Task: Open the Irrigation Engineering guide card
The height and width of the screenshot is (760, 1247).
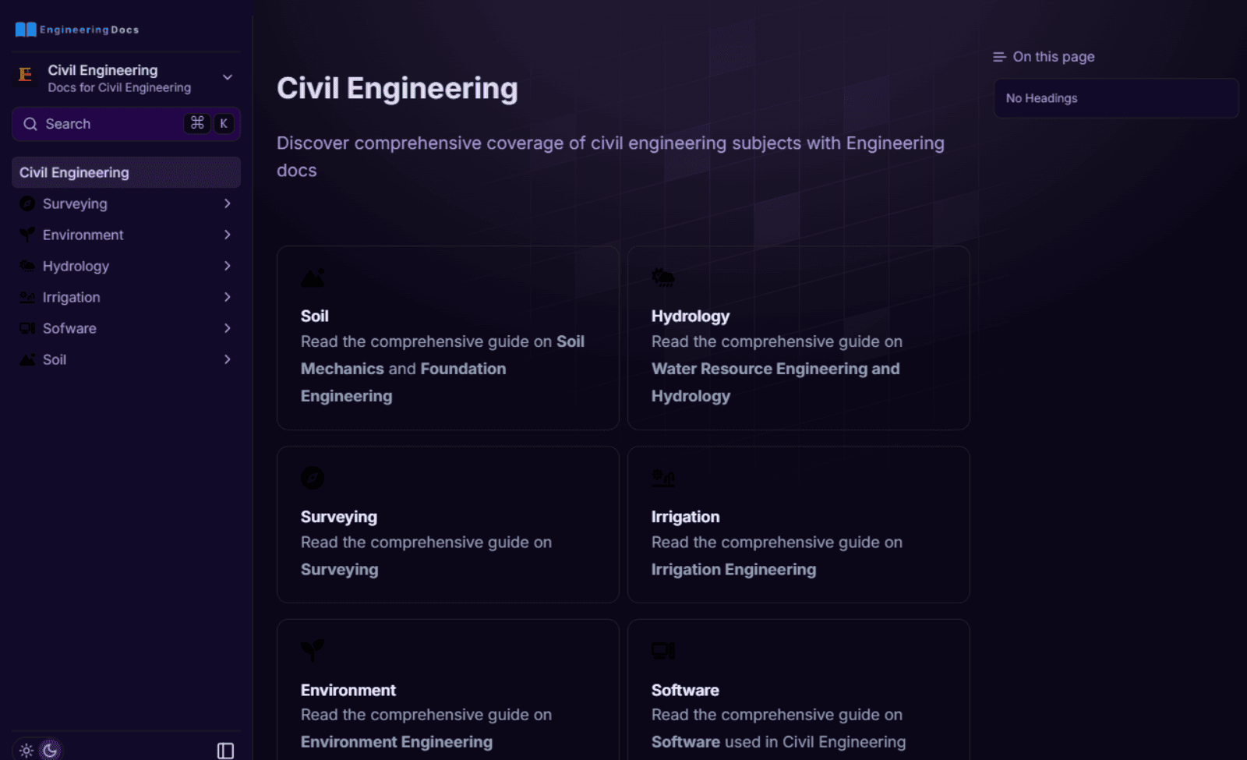Action: click(798, 525)
